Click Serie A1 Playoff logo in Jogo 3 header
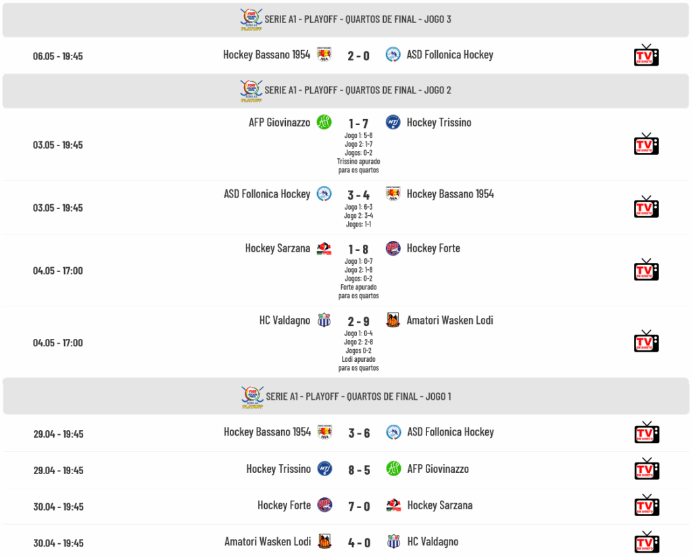Viewport: 692px width, 556px height. click(x=251, y=20)
